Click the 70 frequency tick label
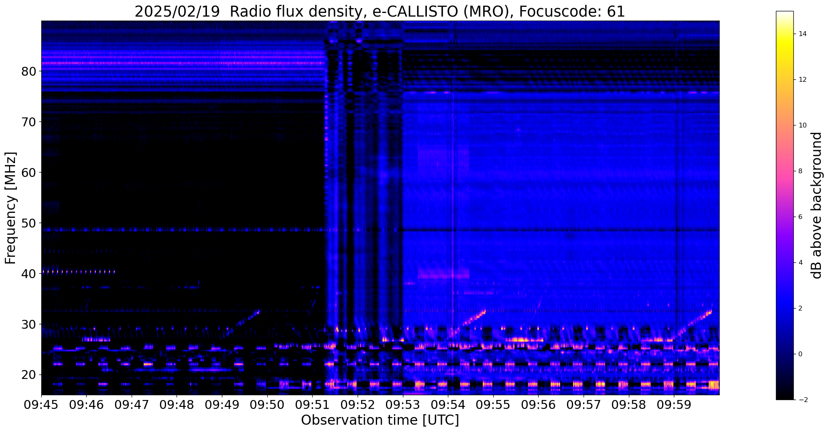829x432 pixels. point(29,122)
